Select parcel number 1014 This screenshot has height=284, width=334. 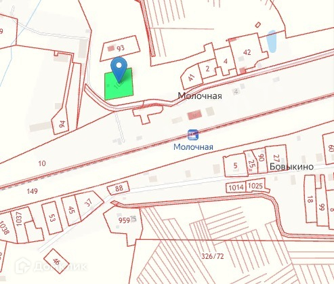pos(236,188)
